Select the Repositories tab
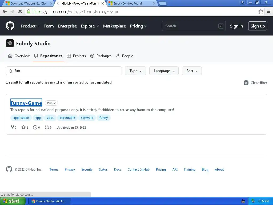Image resolution: width=273 pixels, height=205 pixels. (x=48, y=56)
